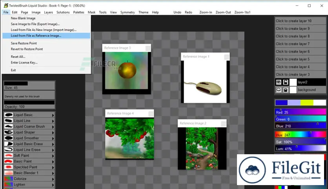
Task: Click the layer2 white thumbnail
Action: 293,82
